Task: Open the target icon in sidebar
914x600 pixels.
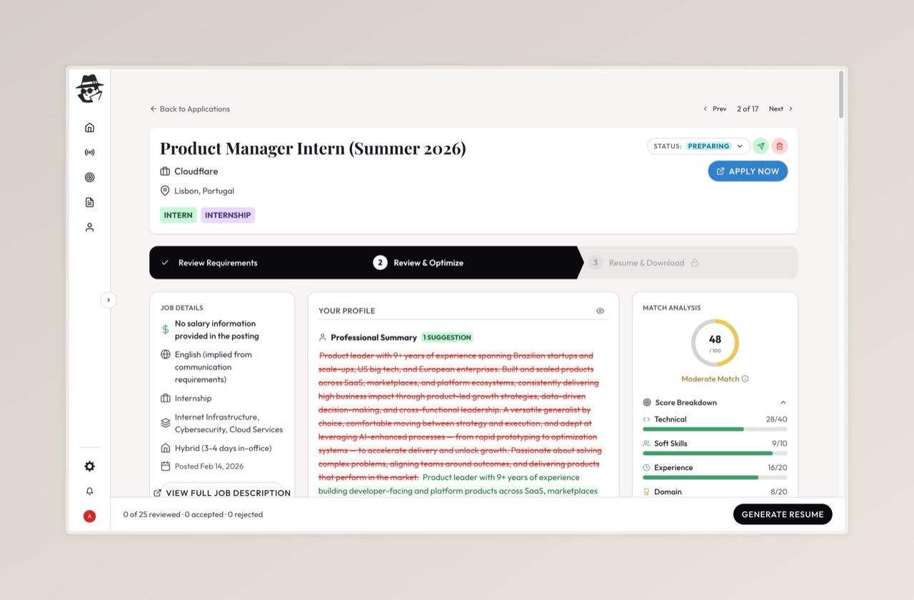Action: [89, 178]
